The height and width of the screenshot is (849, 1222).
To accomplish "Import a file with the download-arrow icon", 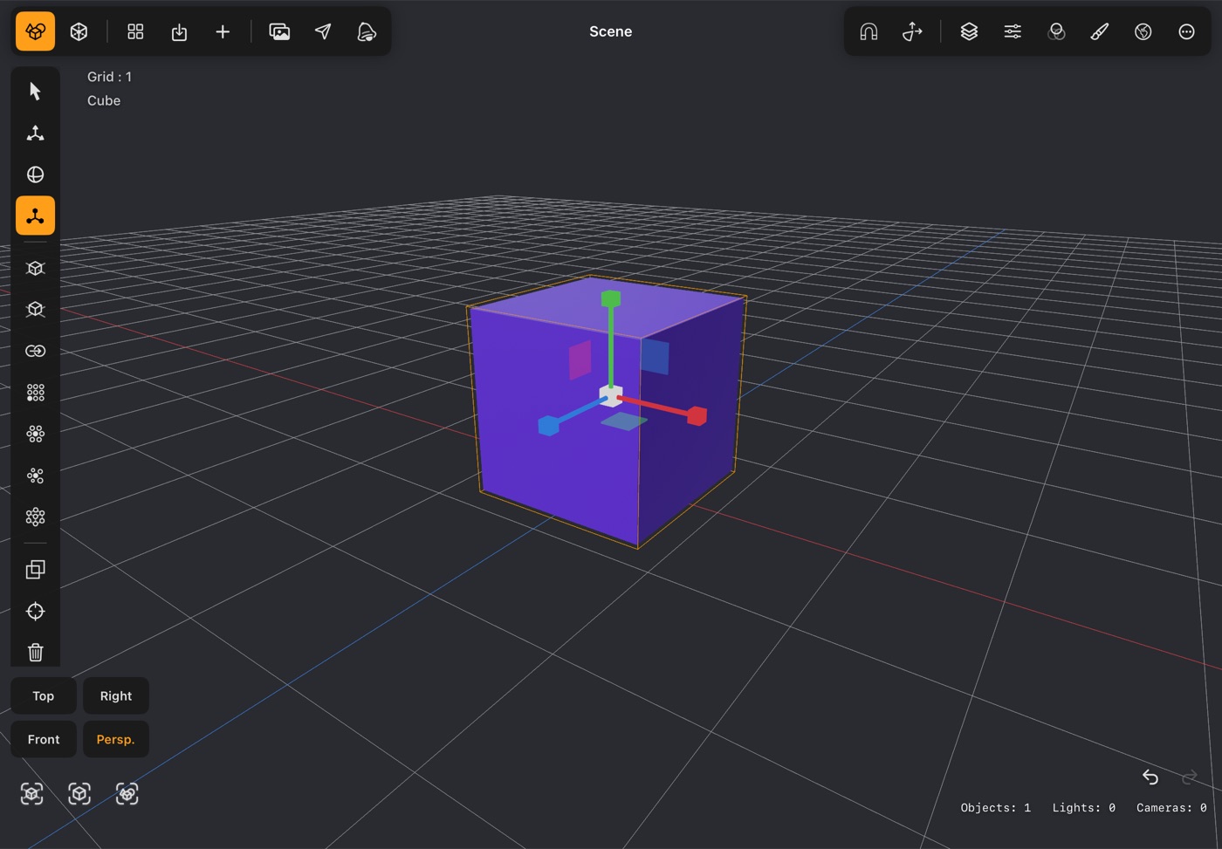I will pyautogui.click(x=179, y=31).
